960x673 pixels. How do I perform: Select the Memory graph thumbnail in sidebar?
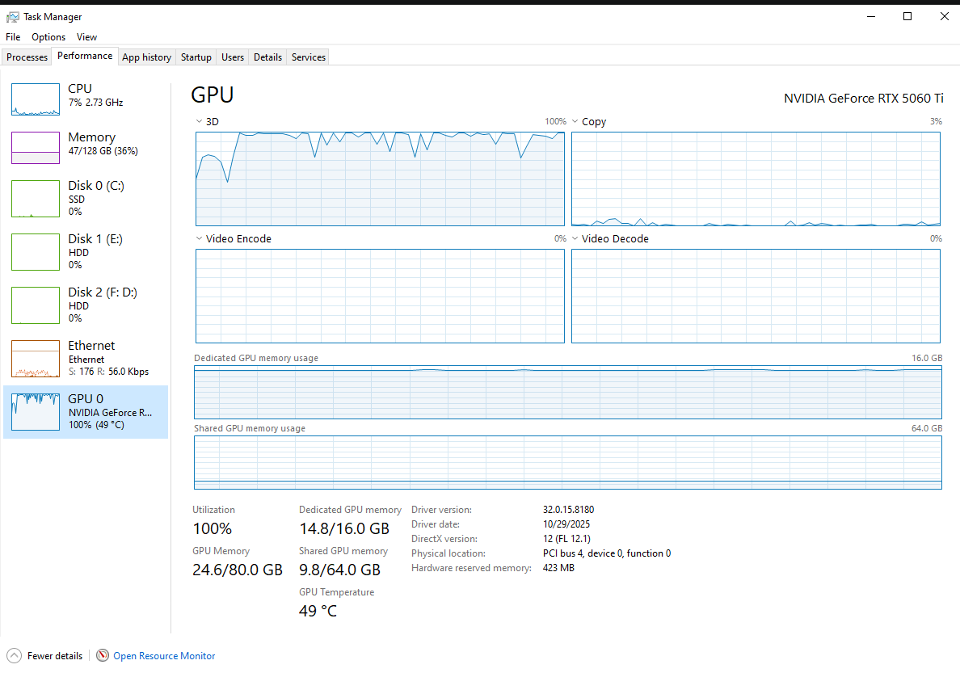(36, 148)
